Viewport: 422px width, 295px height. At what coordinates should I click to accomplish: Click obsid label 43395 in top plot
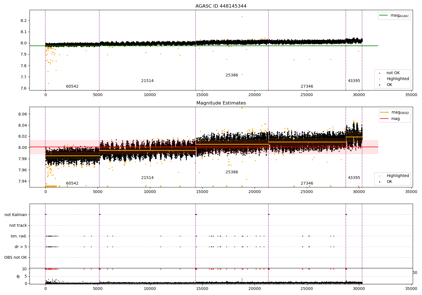[x=354, y=81]
